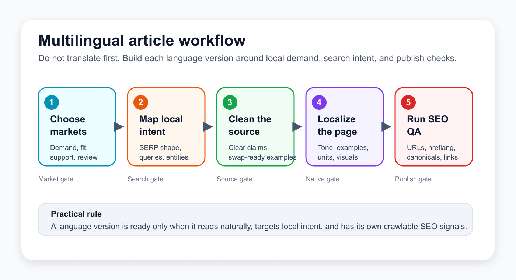This screenshot has width=516, height=280.
Task: Click the step 2 orange number badge
Action: coord(141,102)
